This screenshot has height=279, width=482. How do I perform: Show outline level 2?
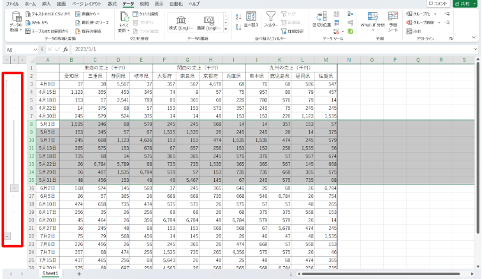click(15, 60)
